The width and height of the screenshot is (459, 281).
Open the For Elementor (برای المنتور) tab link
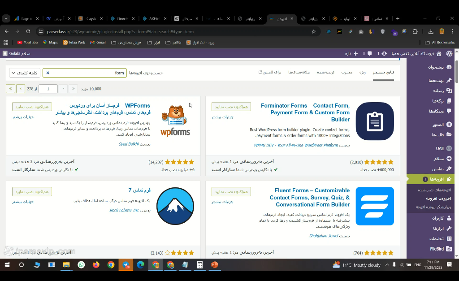(x=269, y=72)
